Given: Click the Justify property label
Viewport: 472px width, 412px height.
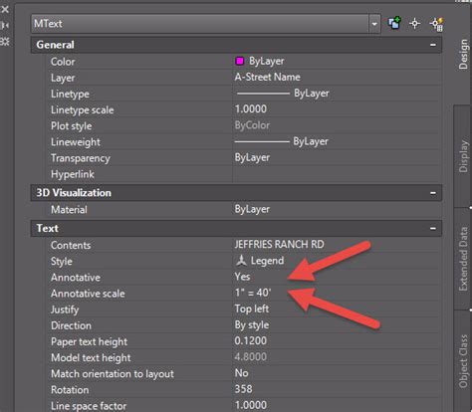Looking at the screenshot, I should (65, 309).
